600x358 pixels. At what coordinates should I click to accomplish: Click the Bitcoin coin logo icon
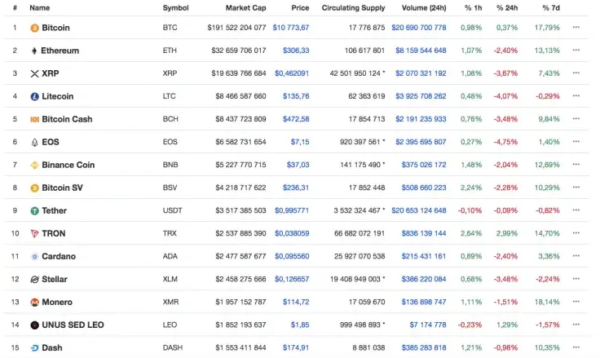coord(34,28)
